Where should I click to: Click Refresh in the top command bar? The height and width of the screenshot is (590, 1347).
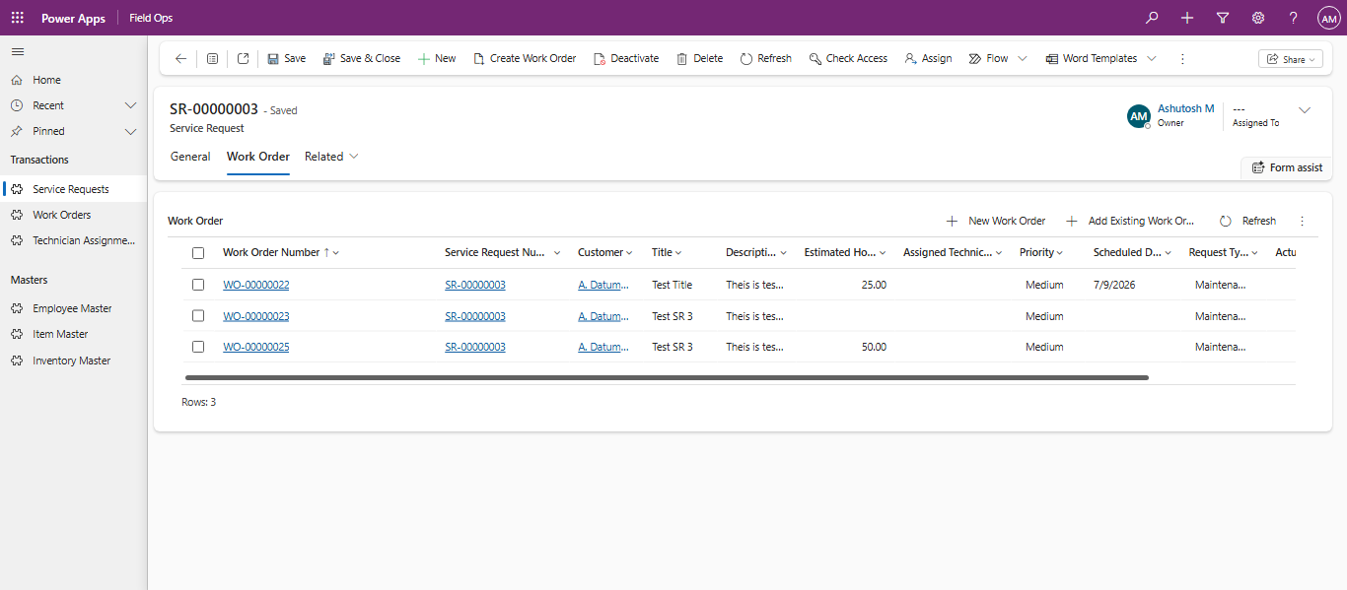coord(766,59)
